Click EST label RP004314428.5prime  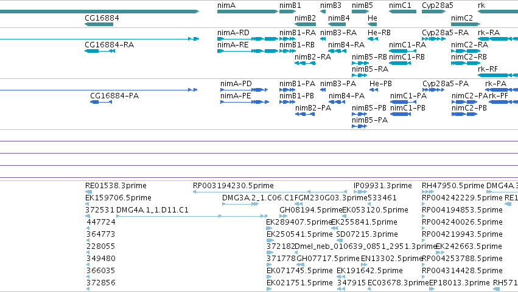[462, 271]
